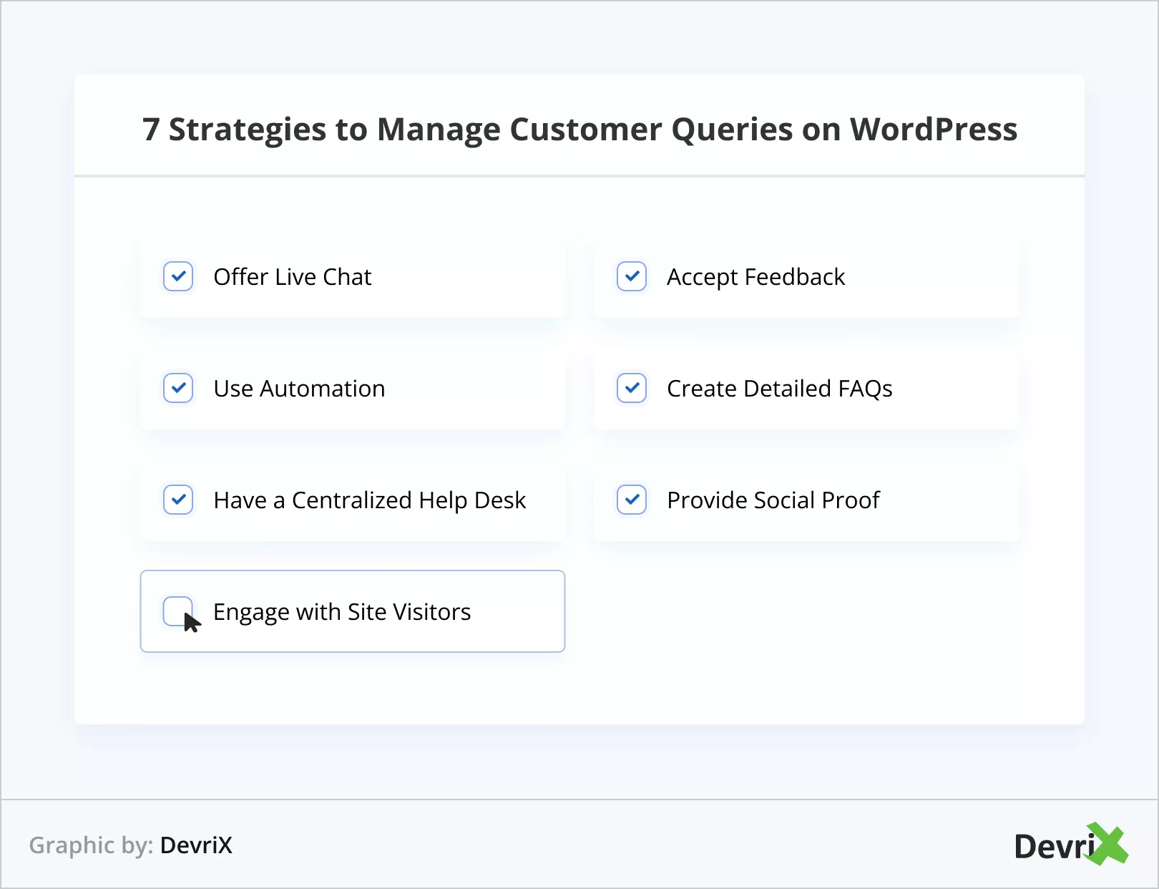The height and width of the screenshot is (889, 1159).
Task: Select the "Provide Social Proof" label text
Action: pyautogui.click(x=773, y=500)
